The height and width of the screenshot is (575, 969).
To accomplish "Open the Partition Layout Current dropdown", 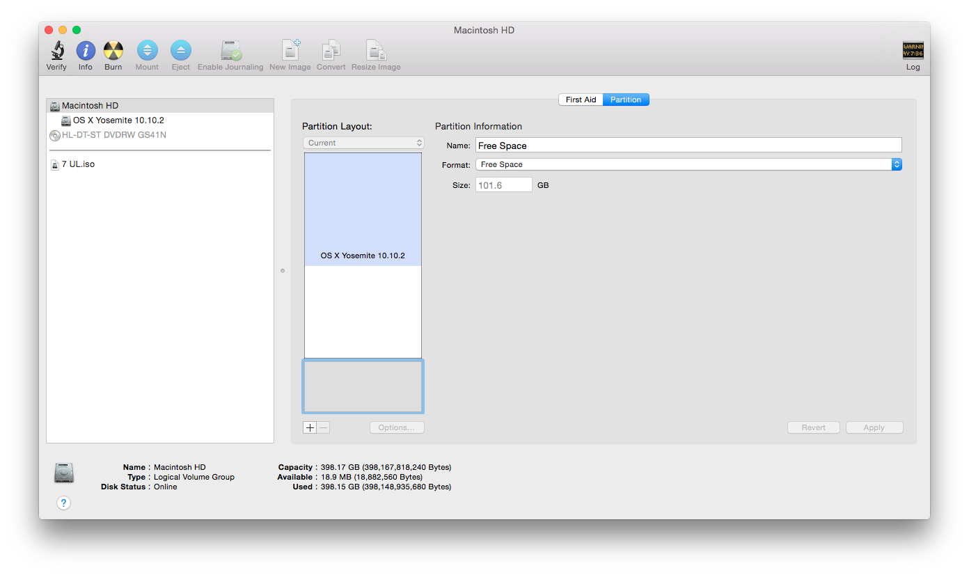I will click(363, 143).
